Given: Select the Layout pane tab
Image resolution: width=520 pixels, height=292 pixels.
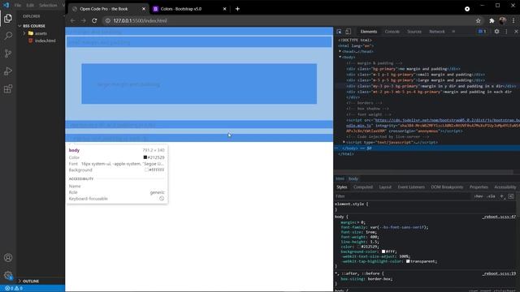Looking at the screenshot, I should pyautogui.click(x=385, y=187).
